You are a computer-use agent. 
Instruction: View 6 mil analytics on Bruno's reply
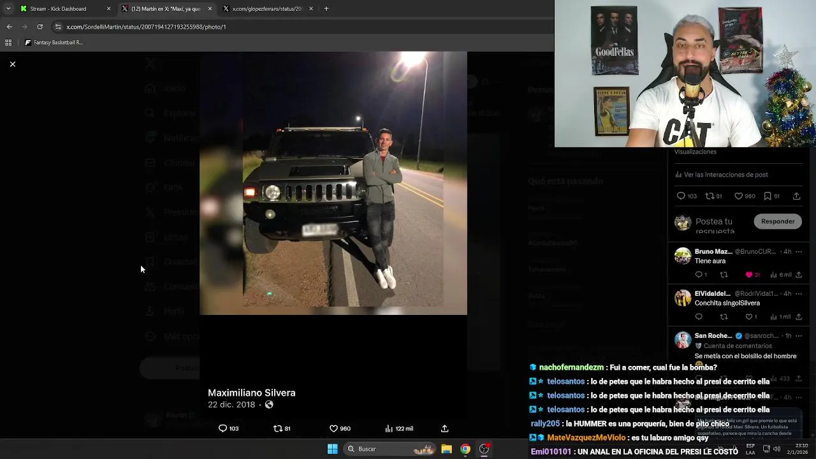[781, 275]
